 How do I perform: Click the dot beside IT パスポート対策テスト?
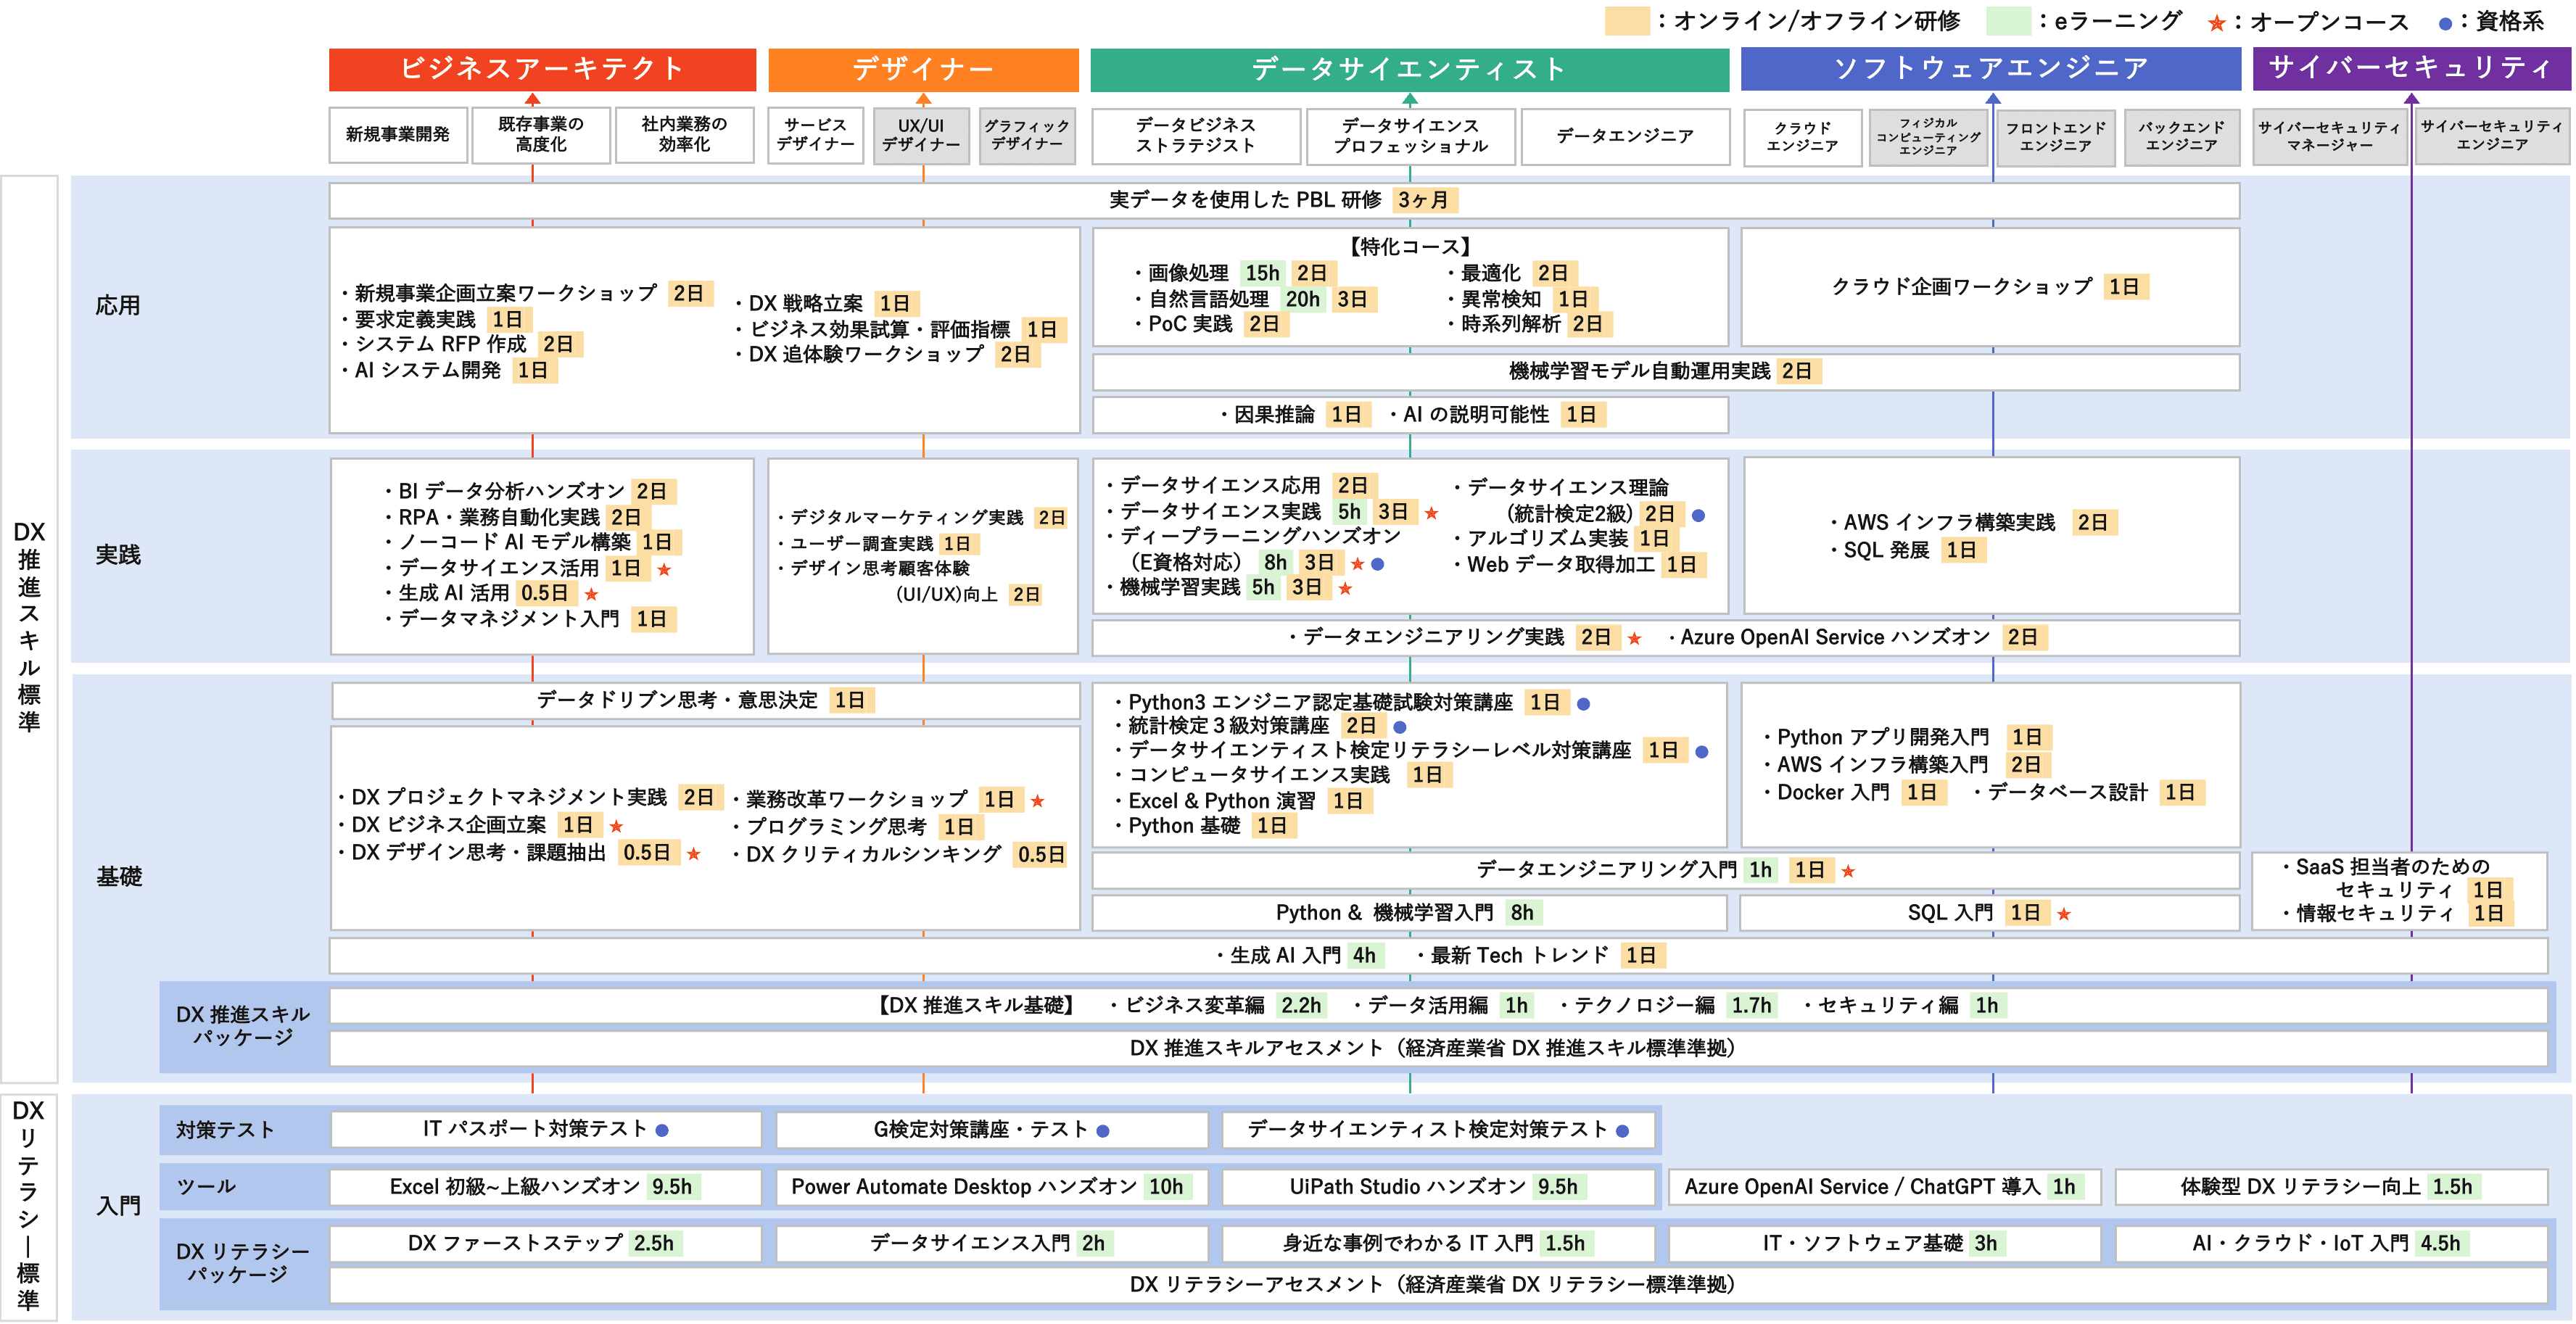coord(661,1130)
